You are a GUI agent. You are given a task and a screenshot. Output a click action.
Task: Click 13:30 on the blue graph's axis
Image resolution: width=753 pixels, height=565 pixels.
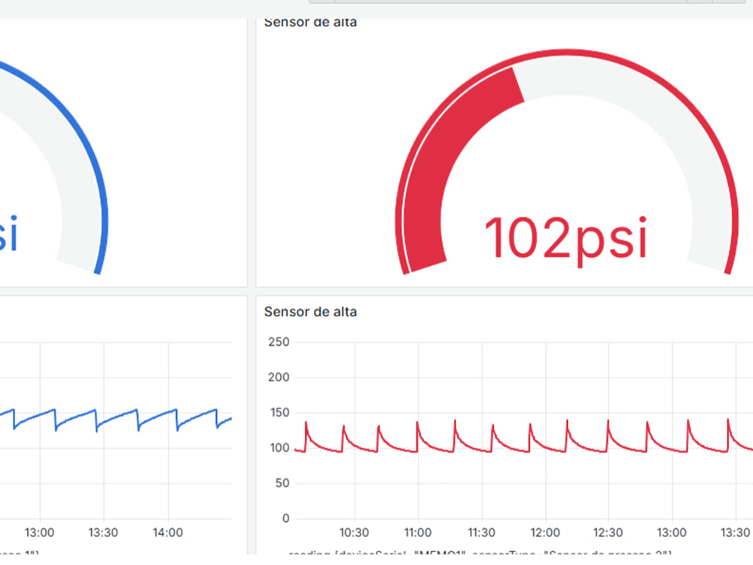(x=103, y=533)
